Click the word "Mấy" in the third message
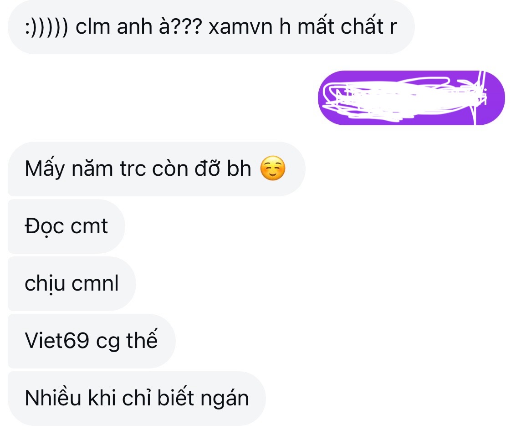Screen dimensions: 516x440 click(45, 169)
